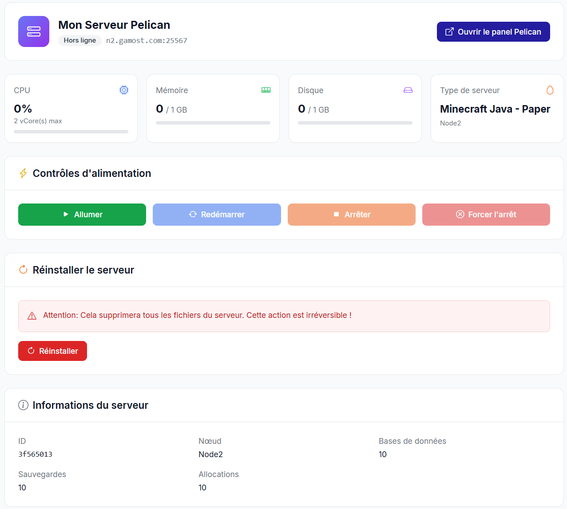Viewport: 567px width, 509px height.
Task: Click the info icon beside Informations du serveur
Action: point(23,405)
